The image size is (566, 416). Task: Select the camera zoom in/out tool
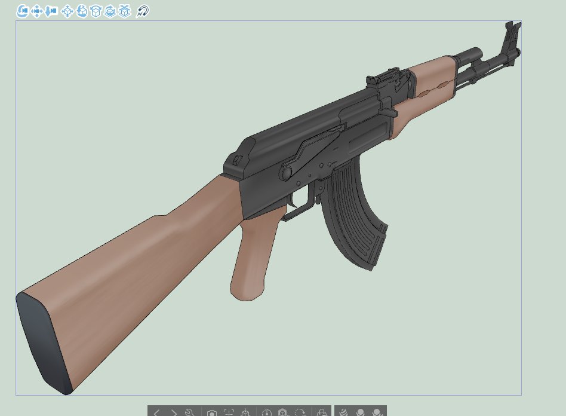[x=51, y=11]
